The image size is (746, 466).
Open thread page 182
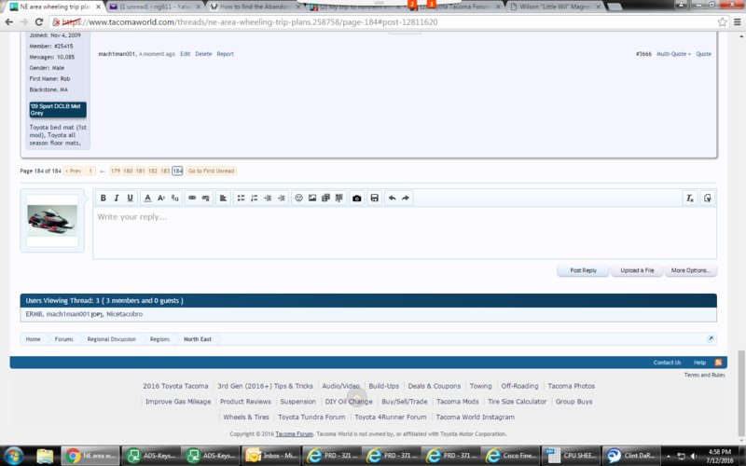click(x=152, y=171)
